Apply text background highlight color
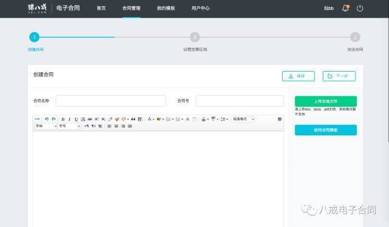Image resolution: width=389 pixels, height=227 pixels. coord(159,119)
